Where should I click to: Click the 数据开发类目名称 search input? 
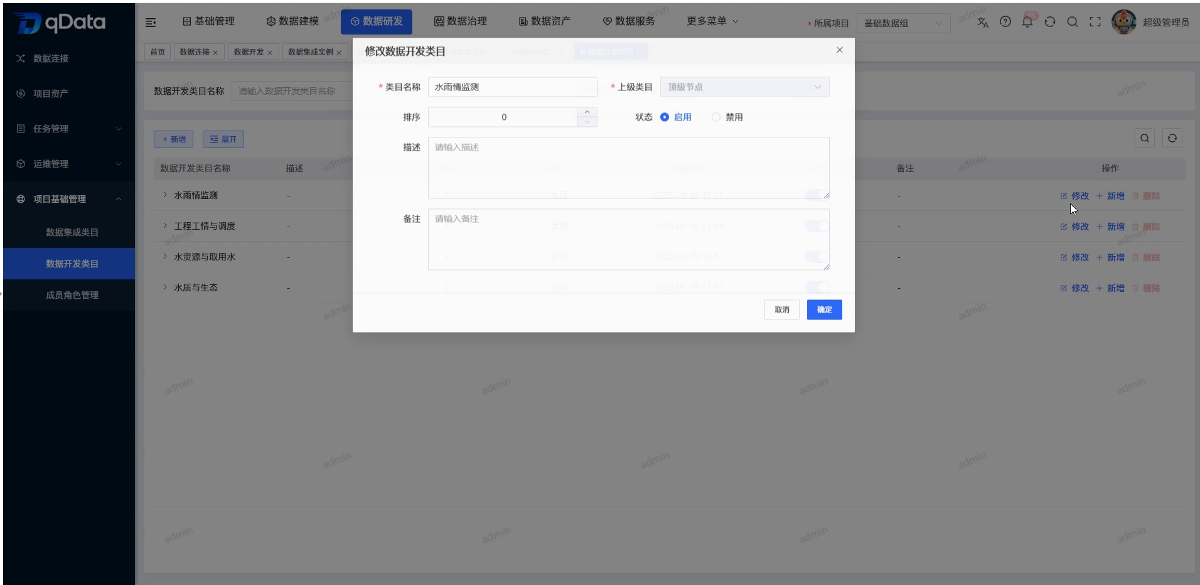[x=292, y=91]
